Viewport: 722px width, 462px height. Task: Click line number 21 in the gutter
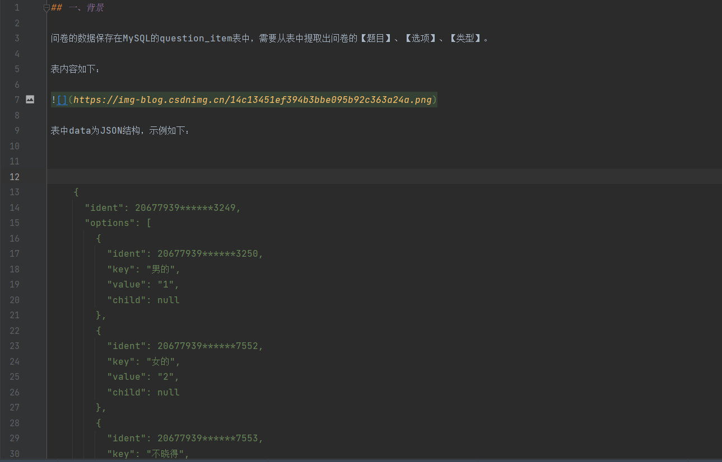tap(14, 315)
